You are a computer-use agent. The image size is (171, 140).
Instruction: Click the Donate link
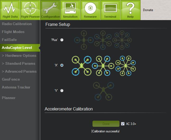(x=148, y=10)
